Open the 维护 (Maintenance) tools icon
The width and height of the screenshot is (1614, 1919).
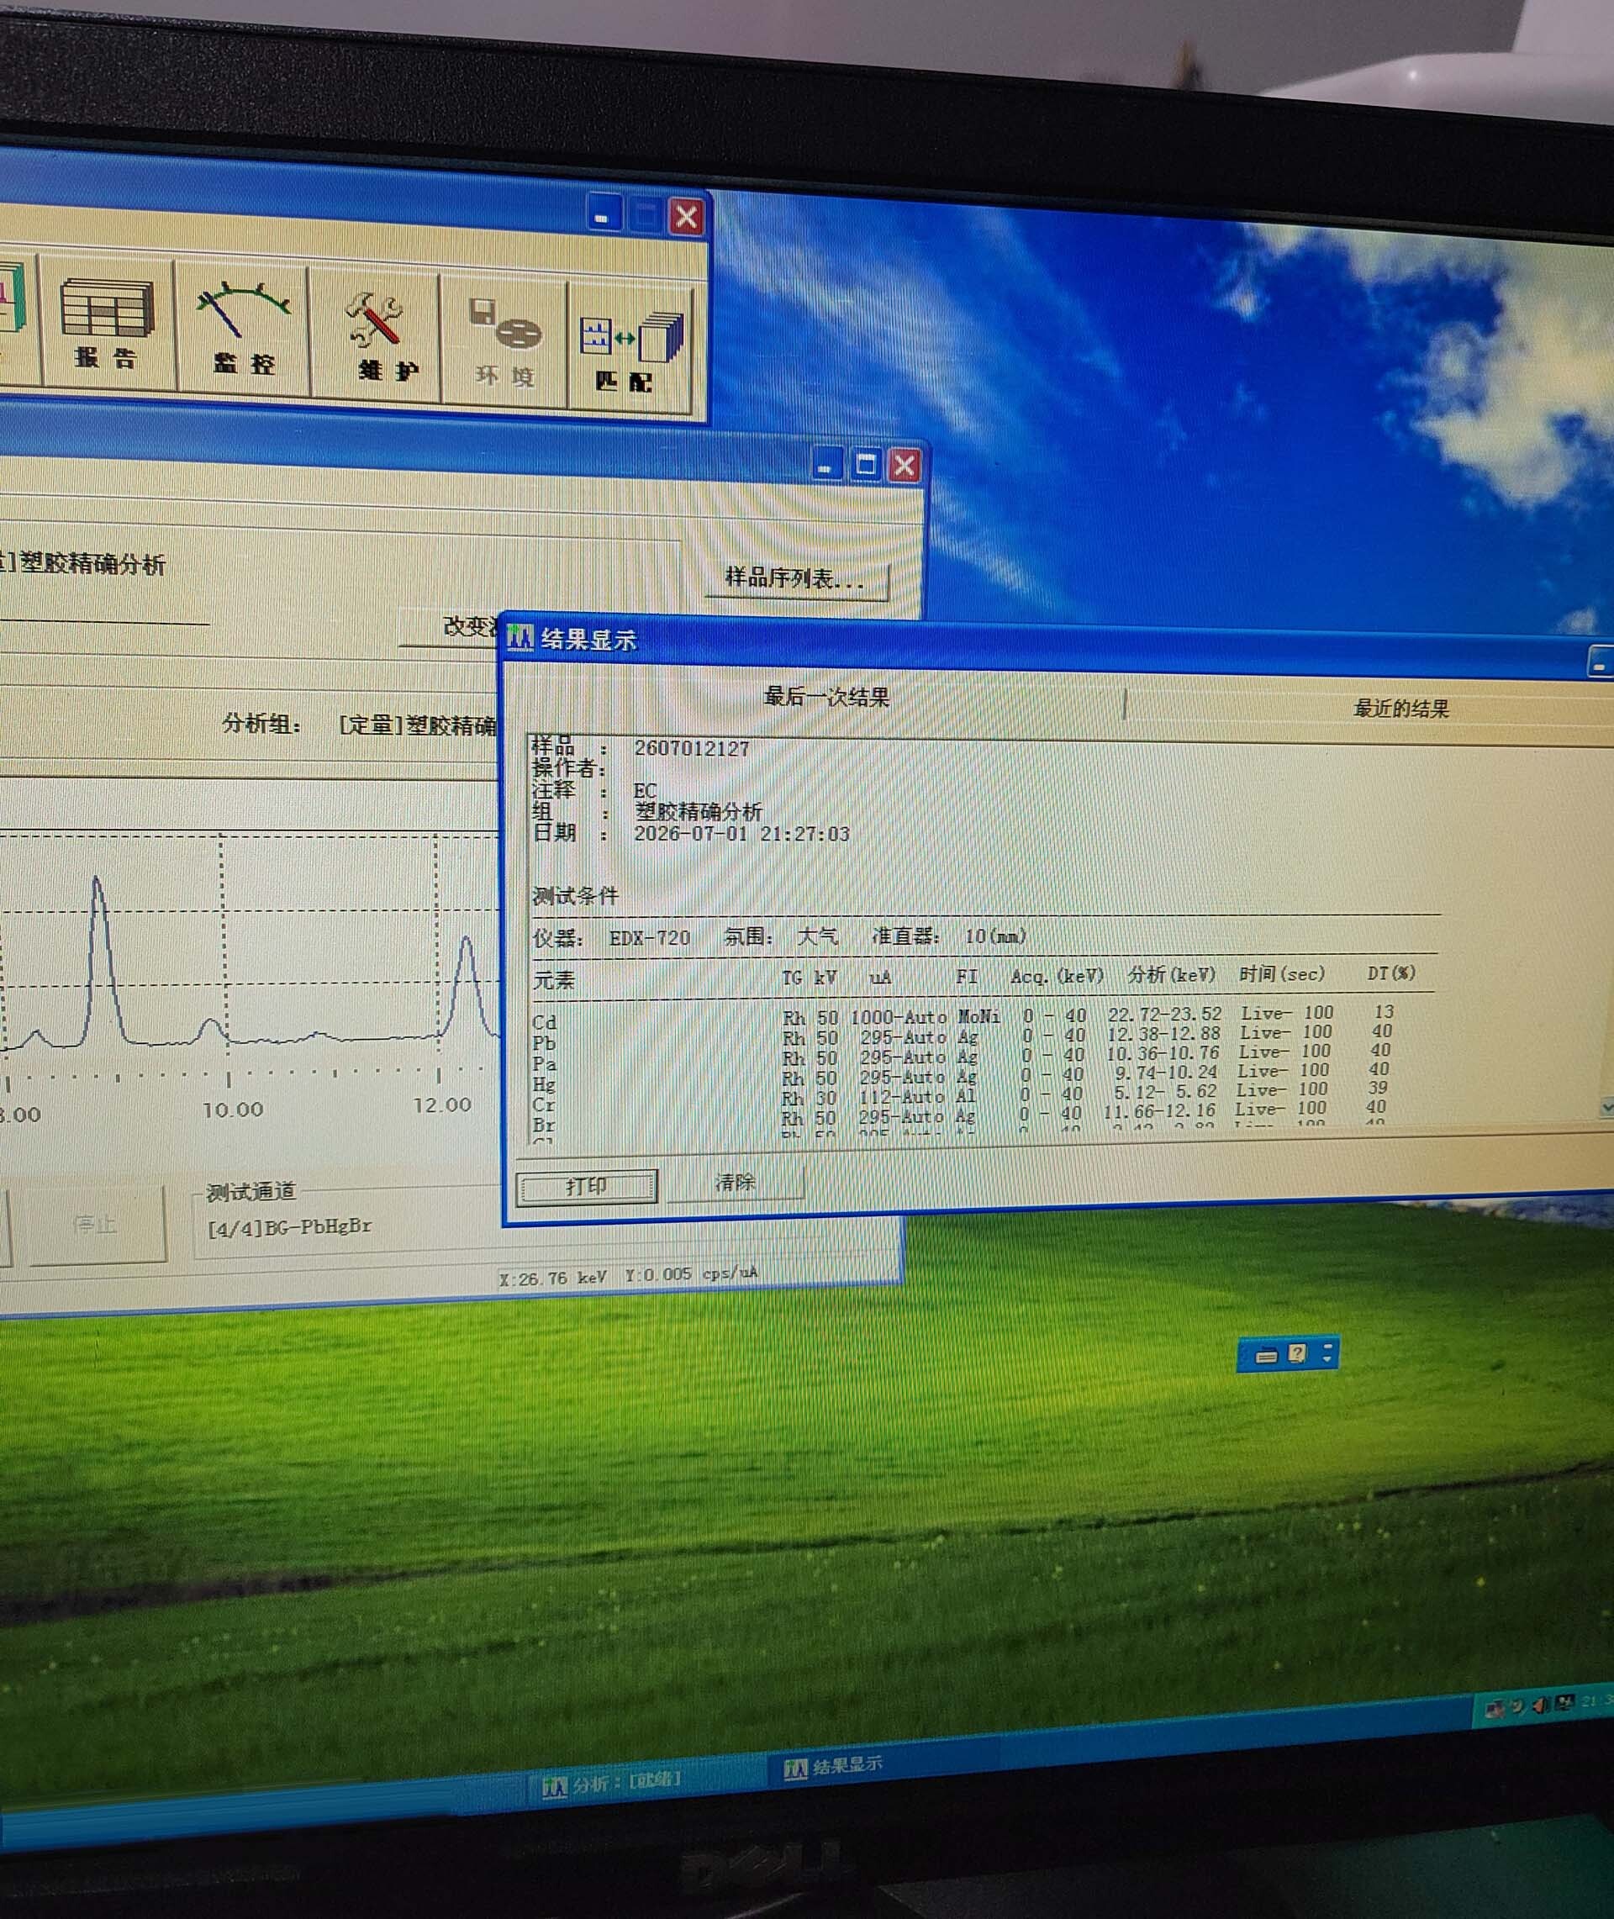coord(375,335)
